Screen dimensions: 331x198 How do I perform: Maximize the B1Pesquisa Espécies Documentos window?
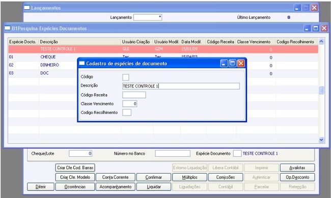tap(316, 28)
